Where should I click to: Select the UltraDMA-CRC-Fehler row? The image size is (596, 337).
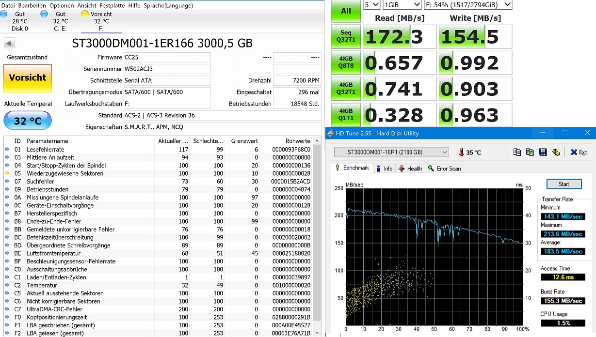[x=158, y=309]
